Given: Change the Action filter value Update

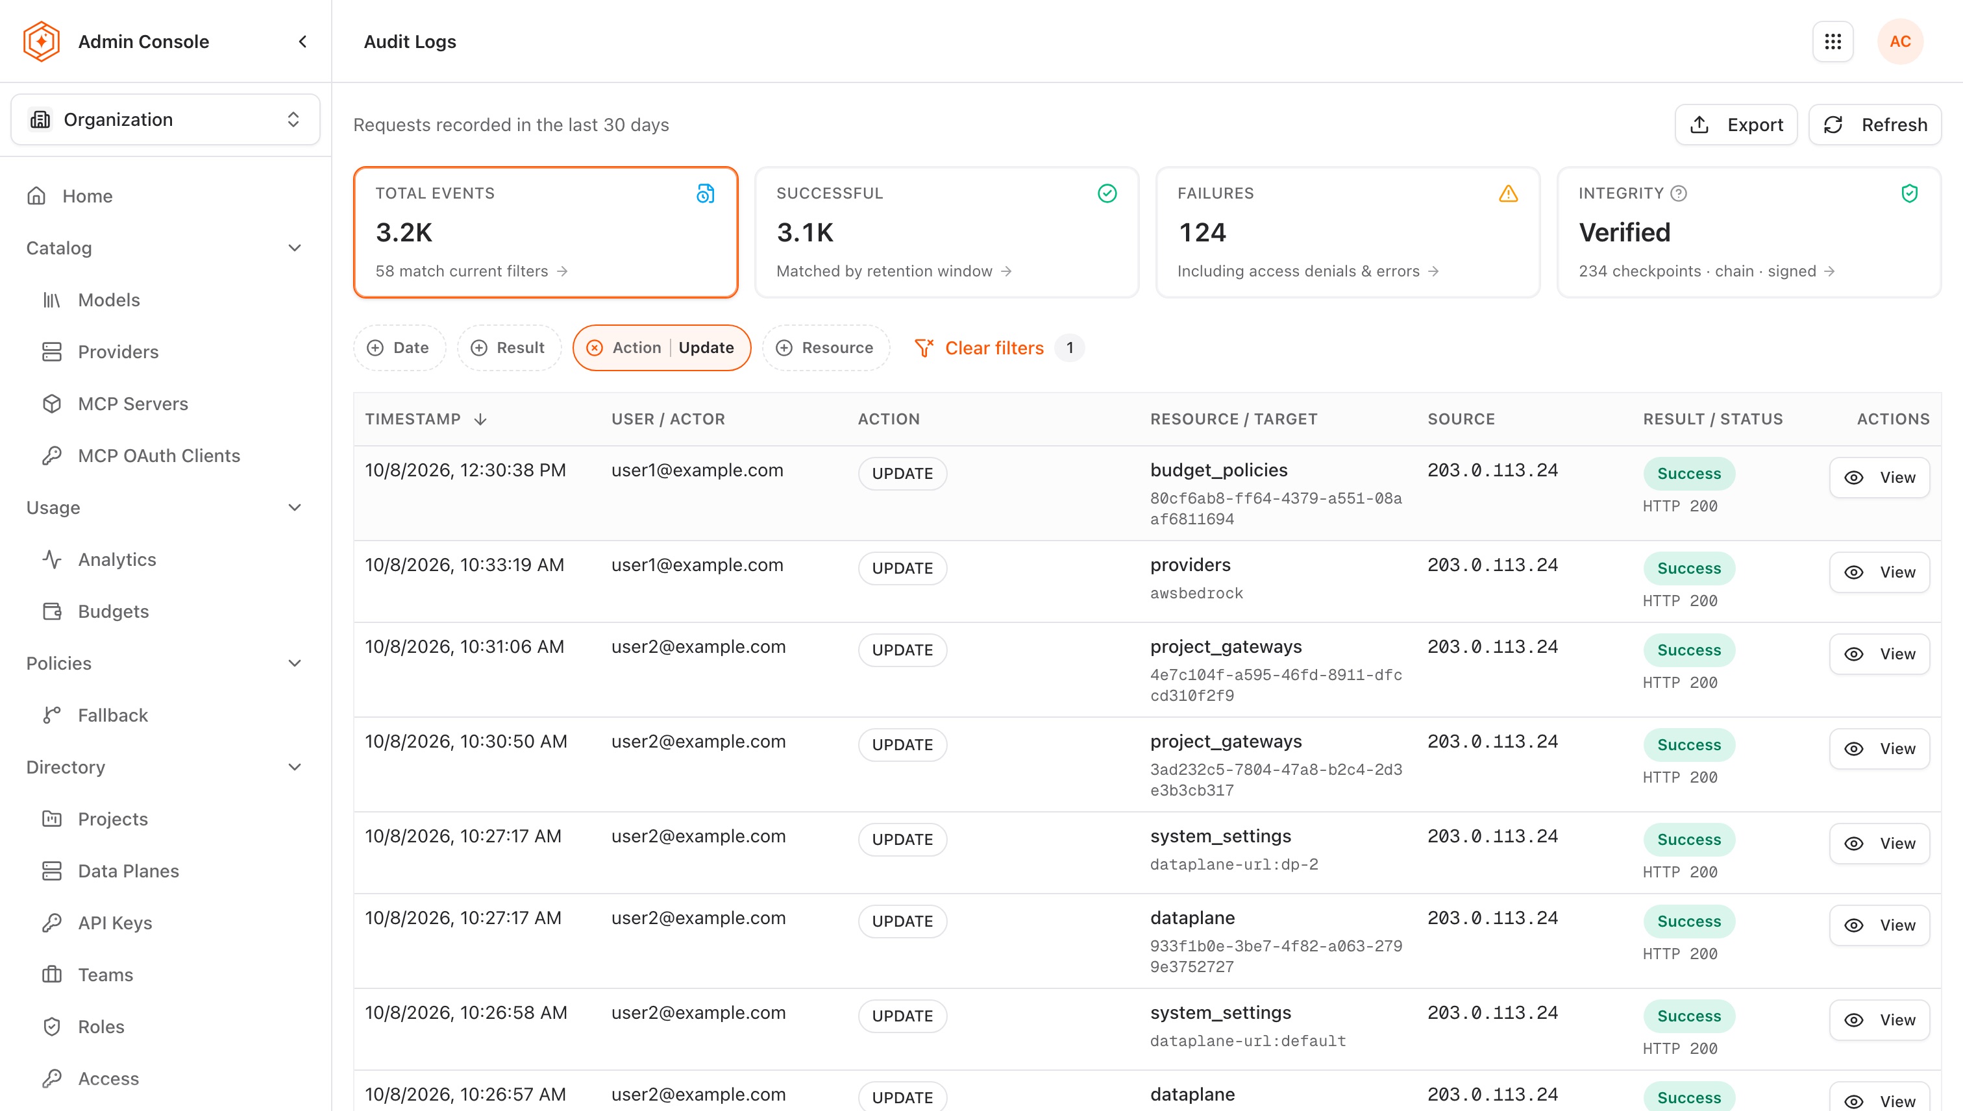Looking at the screenshot, I should pos(706,348).
